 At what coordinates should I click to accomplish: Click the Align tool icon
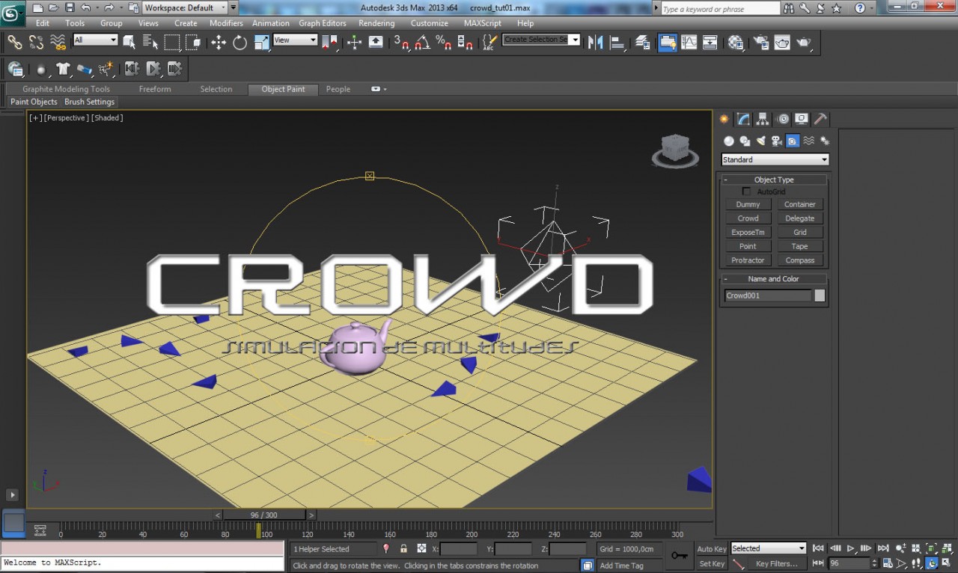[x=617, y=43]
